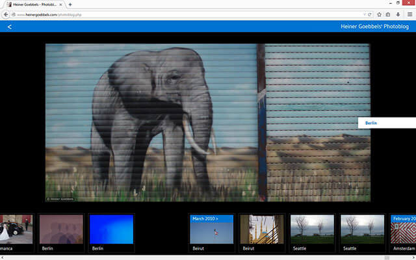
Task: Click the horizontal scrollbar thumb
Action: tap(387, 258)
